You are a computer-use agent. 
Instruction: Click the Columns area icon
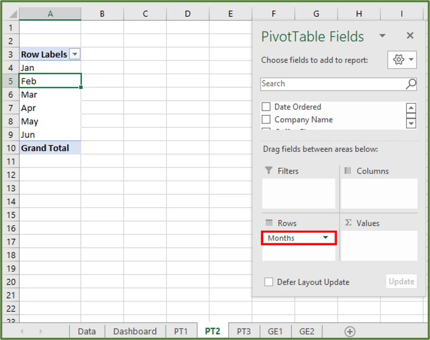pyautogui.click(x=348, y=171)
